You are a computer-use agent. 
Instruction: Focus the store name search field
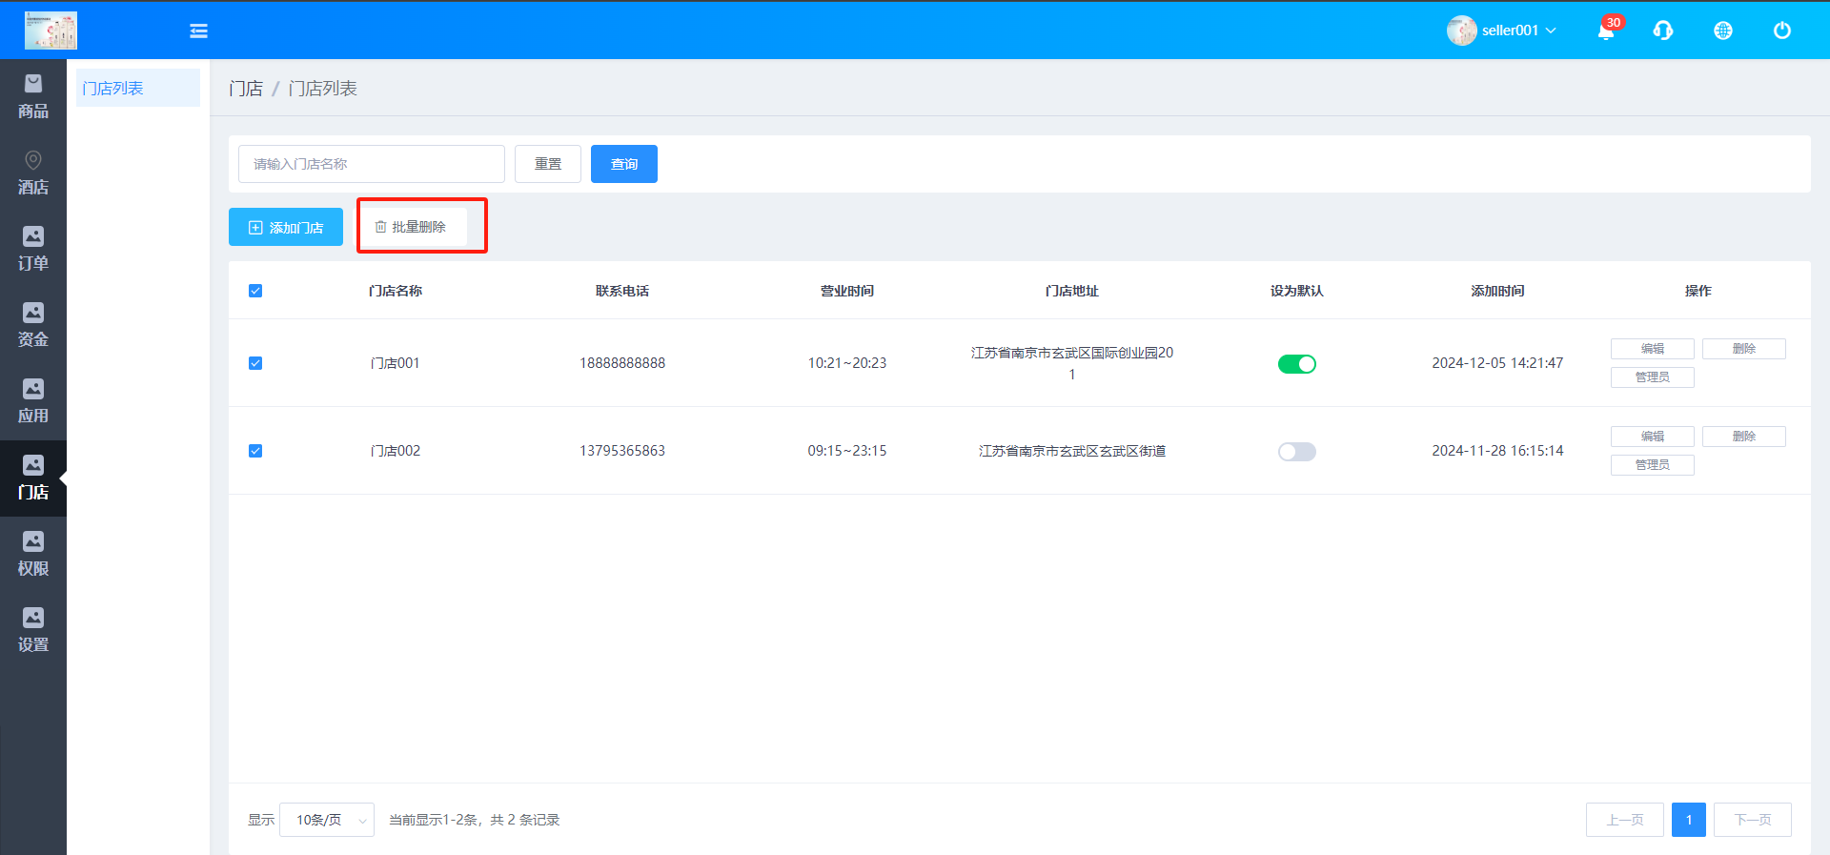tap(371, 164)
